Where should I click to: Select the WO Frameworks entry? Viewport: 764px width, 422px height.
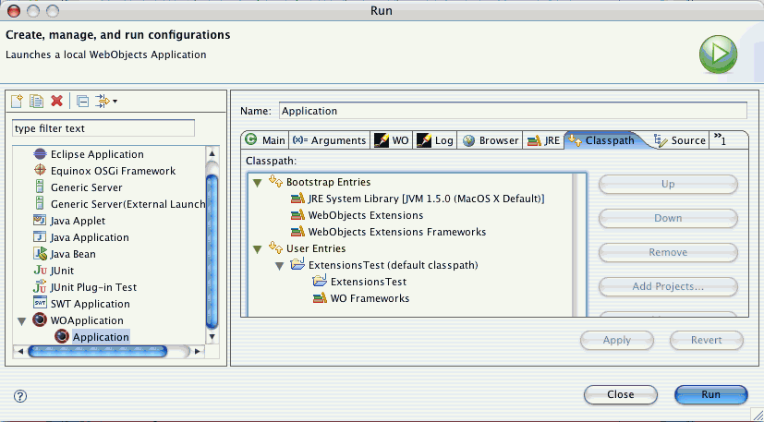(361, 298)
